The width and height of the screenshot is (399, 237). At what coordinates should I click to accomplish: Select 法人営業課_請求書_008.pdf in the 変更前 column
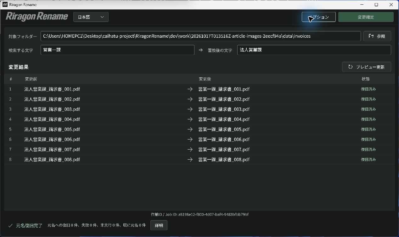(52, 159)
